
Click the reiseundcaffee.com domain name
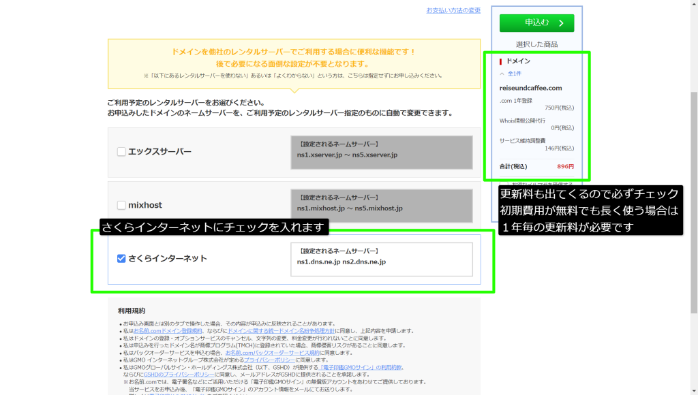click(x=530, y=88)
